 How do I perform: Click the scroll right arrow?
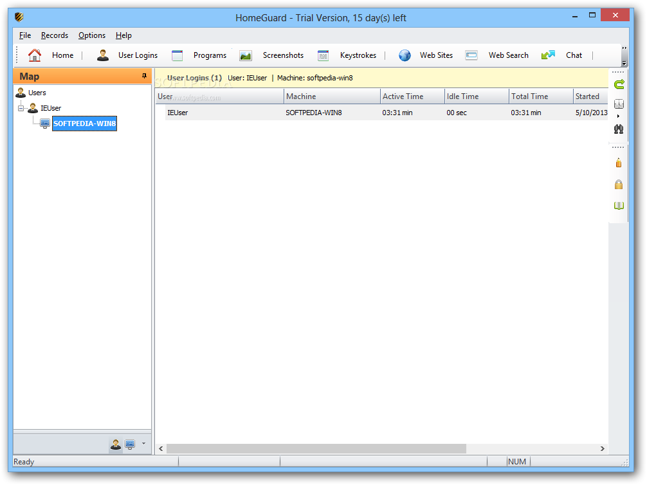click(x=602, y=449)
